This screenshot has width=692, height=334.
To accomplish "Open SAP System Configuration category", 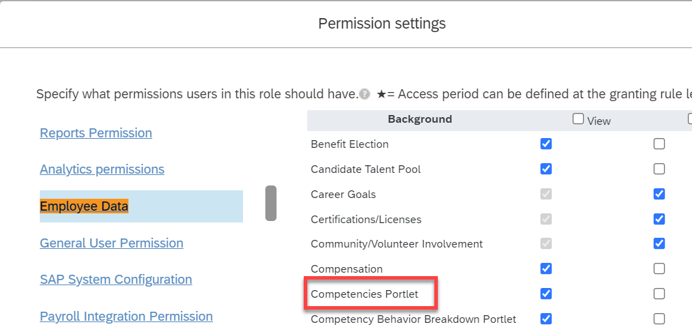I will [x=116, y=280].
